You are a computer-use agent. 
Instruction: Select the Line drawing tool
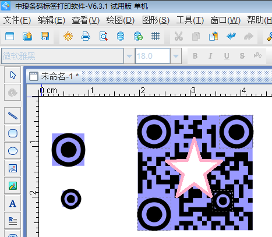[x=13, y=116]
